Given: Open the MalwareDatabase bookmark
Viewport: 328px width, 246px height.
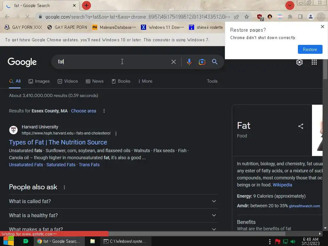Looking at the screenshot, I should (x=114, y=27).
